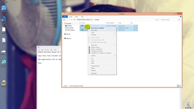This screenshot has width=194, height=109.
Task: Expand the ribbon chevron near Help icon
Action: pos(179,17)
